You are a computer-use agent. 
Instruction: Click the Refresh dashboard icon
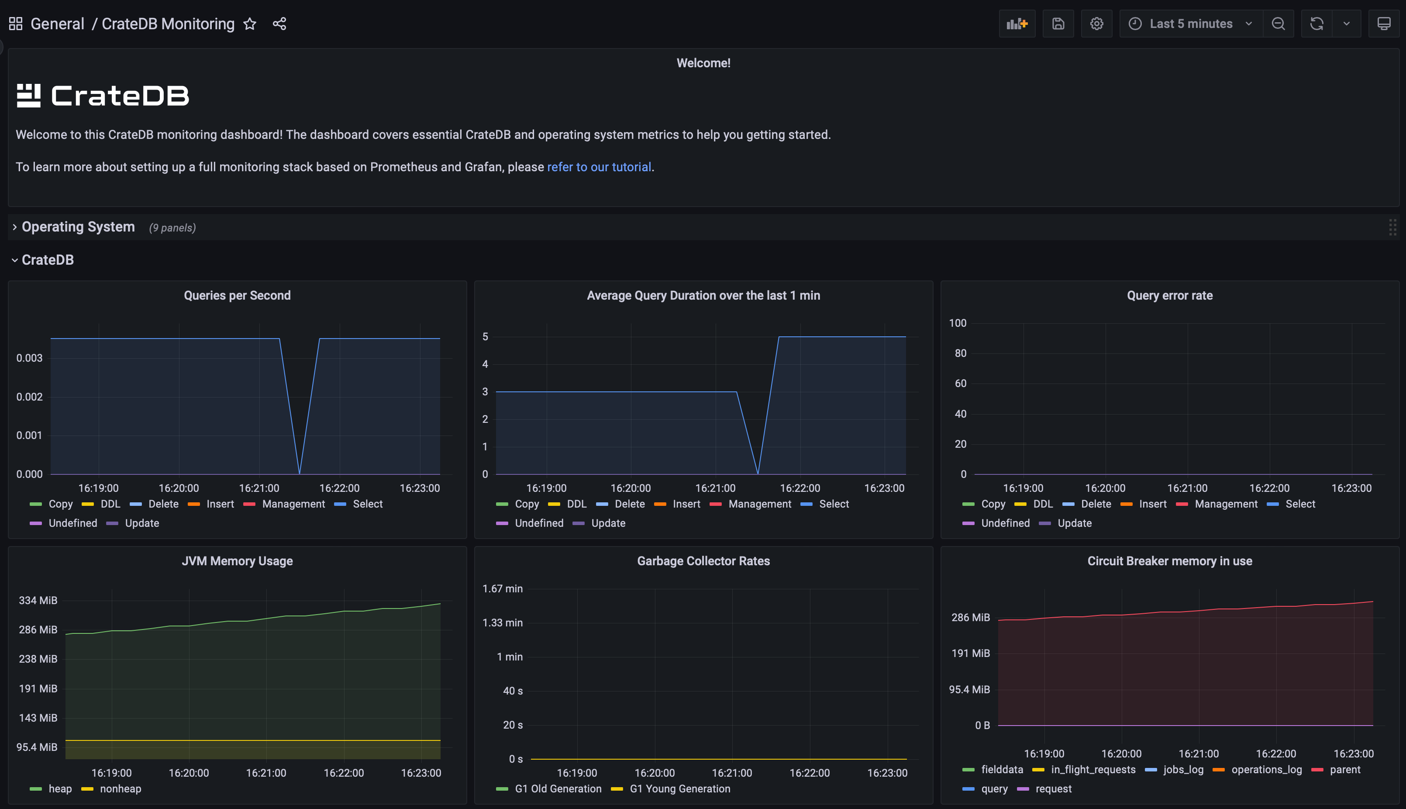1316,24
